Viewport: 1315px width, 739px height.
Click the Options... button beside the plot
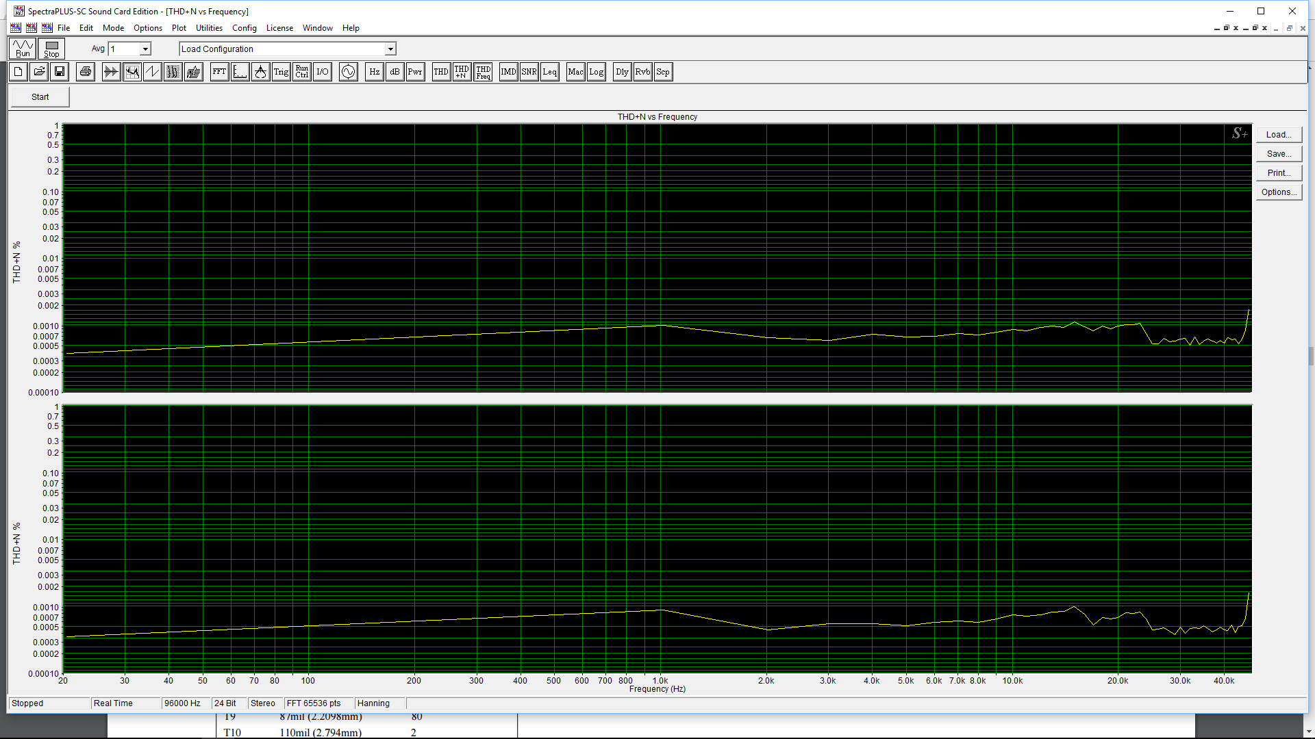pyautogui.click(x=1279, y=192)
